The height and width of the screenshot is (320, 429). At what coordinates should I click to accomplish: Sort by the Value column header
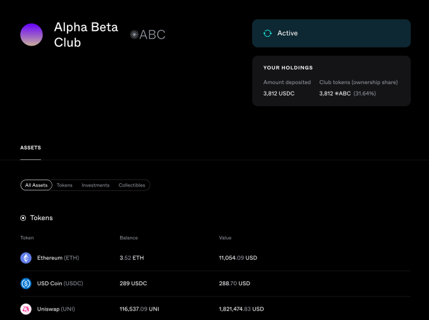pos(225,238)
